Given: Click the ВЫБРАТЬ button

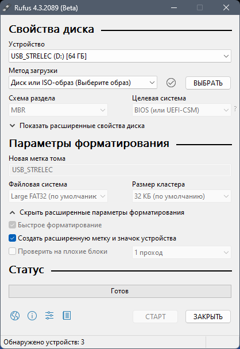Looking at the screenshot, I should pyautogui.click(x=208, y=83).
